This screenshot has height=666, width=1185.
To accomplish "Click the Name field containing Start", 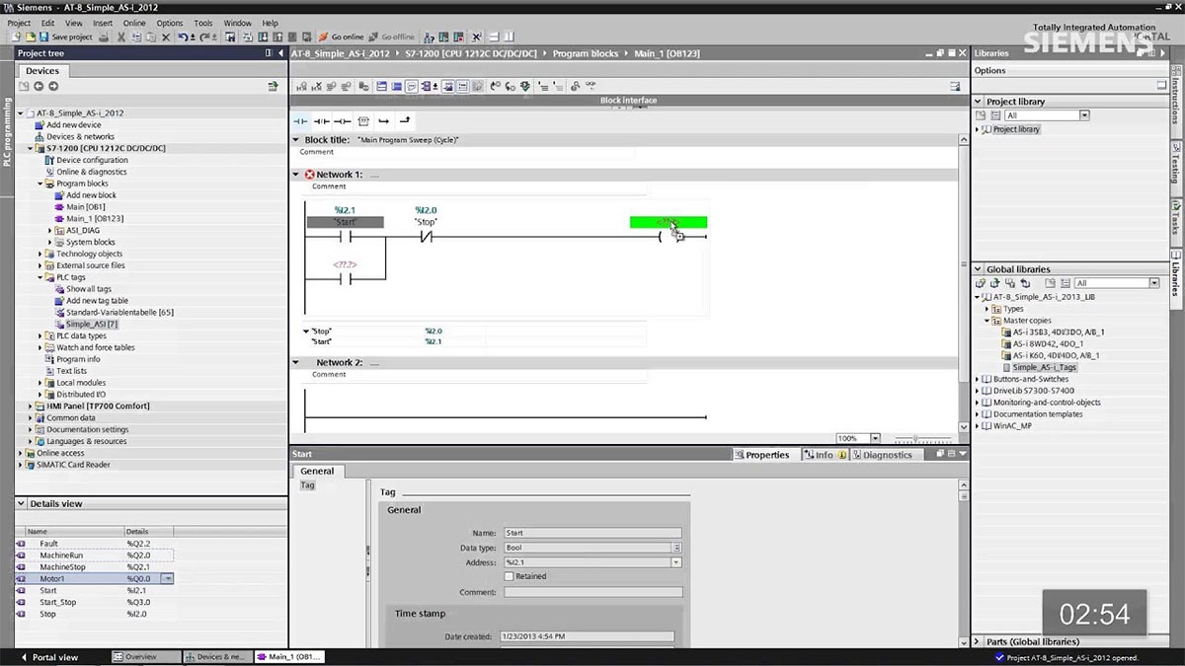I will [x=592, y=533].
